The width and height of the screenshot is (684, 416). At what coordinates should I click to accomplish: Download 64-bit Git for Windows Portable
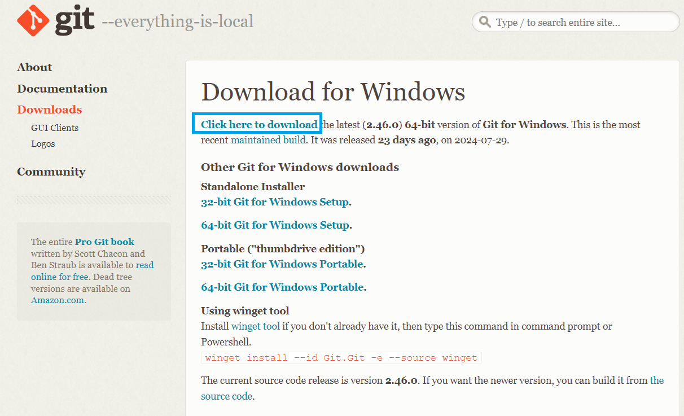click(282, 287)
